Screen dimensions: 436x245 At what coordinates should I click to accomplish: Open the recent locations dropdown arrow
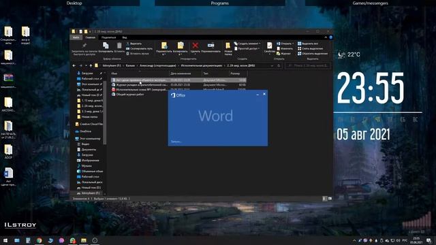coord(86,66)
